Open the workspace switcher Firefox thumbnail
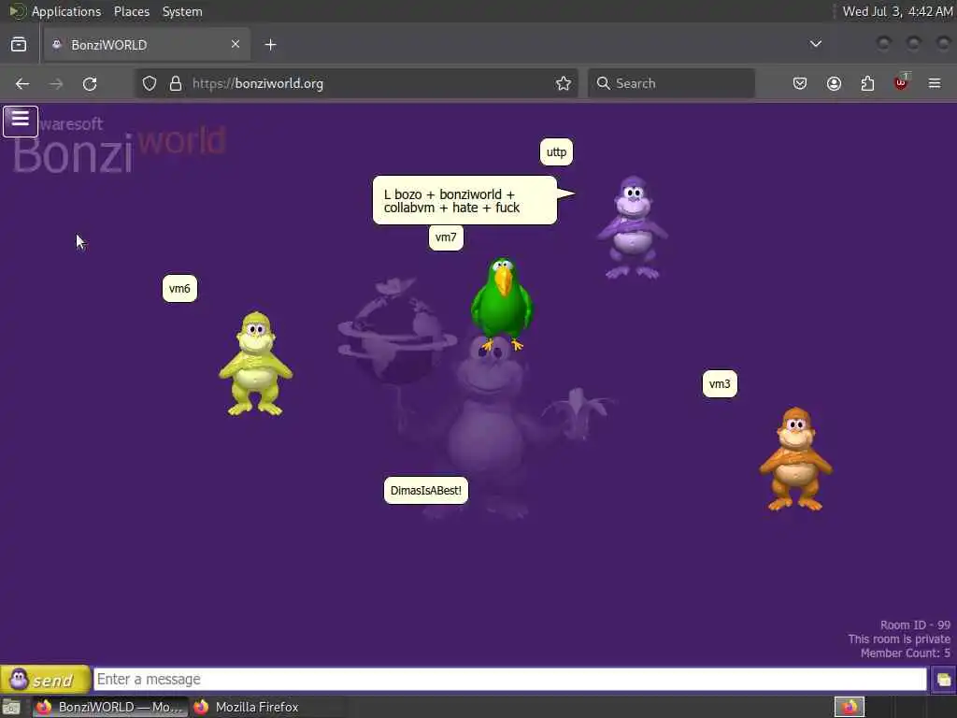This screenshot has height=718, width=957. 849,707
